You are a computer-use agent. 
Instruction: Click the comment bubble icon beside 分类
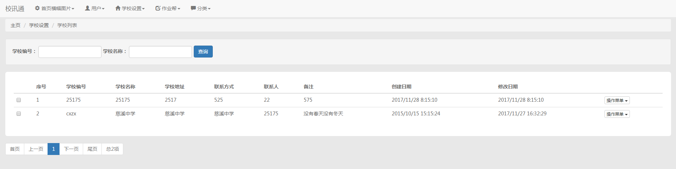[193, 8]
